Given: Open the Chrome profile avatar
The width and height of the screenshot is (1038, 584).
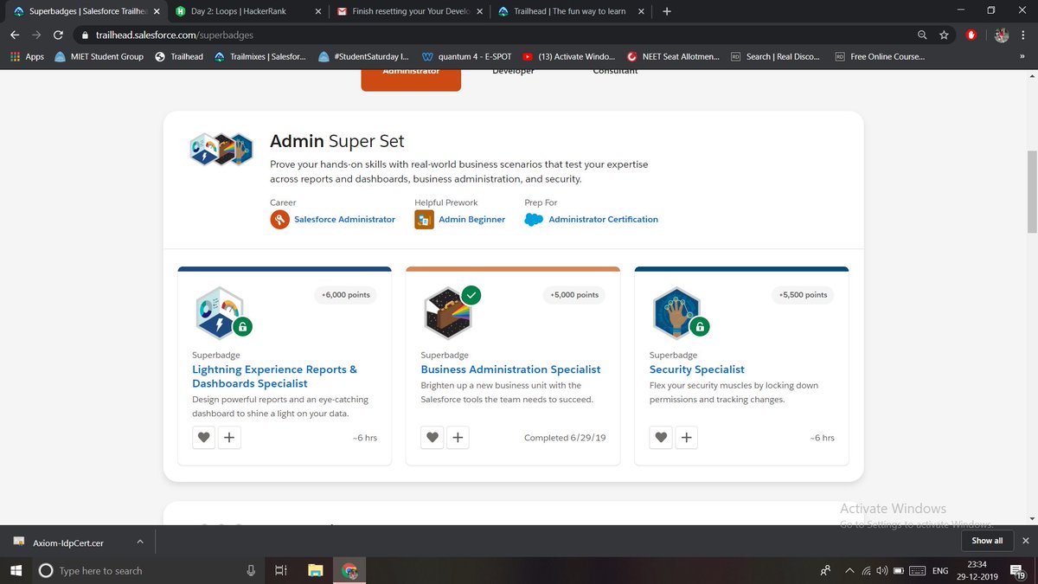Looking at the screenshot, I should [x=1002, y=35].
